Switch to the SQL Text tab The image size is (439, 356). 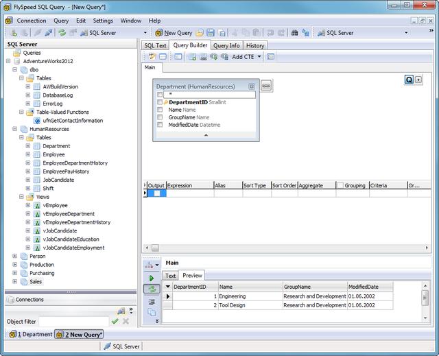click(155, 45)
